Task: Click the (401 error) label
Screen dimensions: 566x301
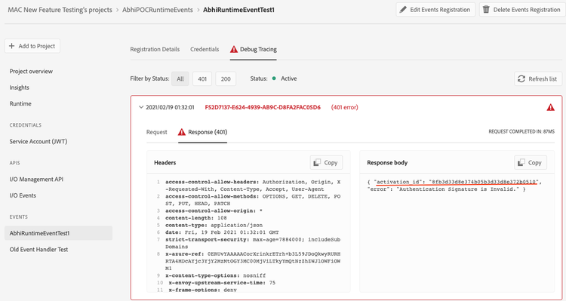Action: click(x=345, y=107)
